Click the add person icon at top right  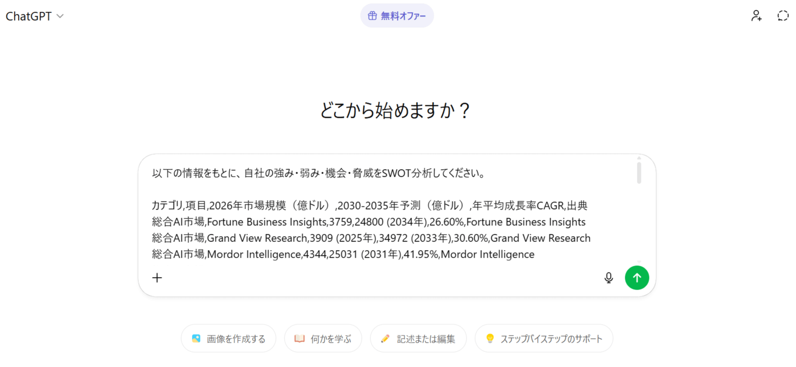pos(756,16)
